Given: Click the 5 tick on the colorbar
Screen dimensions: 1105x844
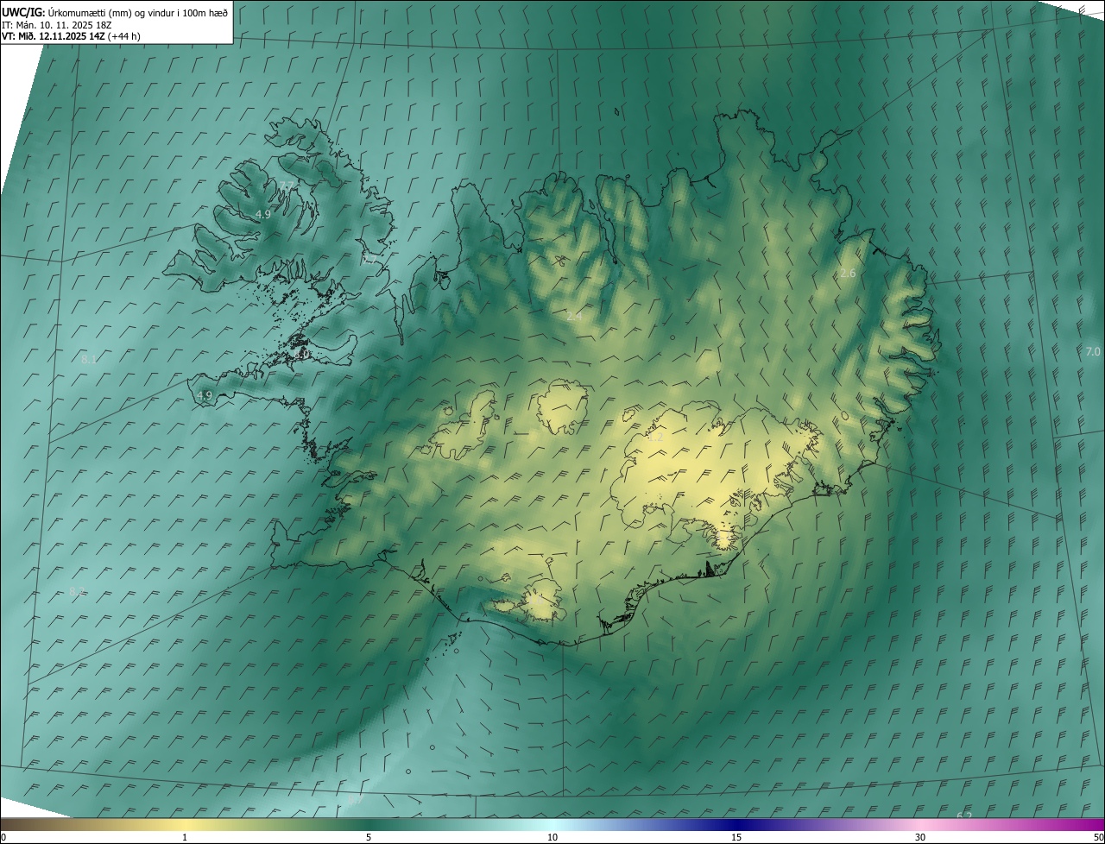Looking at the screenshot, I should [369, 837].
